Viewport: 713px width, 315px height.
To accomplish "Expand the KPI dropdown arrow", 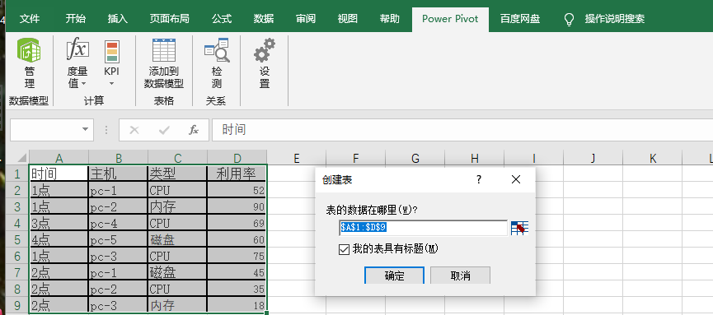I will pyautogui.click(x=112, y=84).
